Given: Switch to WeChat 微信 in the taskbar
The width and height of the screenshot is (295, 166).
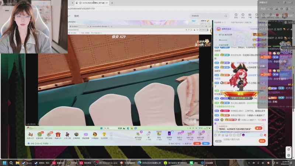Looking at the screenshot, I should click(194, 163).
